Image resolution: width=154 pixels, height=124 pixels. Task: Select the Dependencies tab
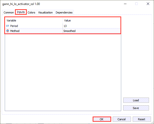(x=64, y=12)
